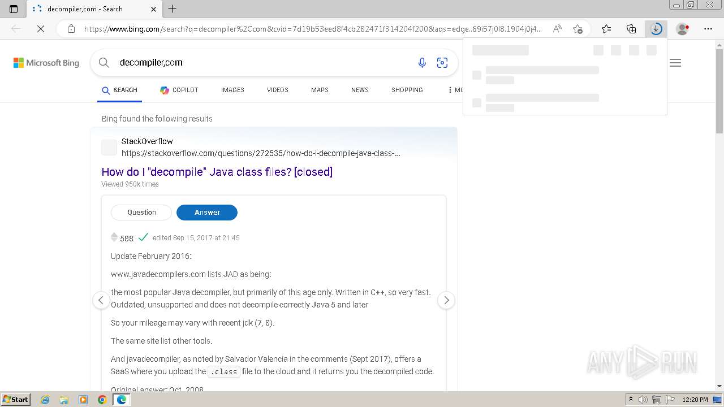
Task: Show hidden system tray icons
Action: tap(631, 400)
